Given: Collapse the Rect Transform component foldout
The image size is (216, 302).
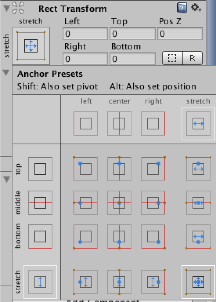Looking at the screenshot, I should [x=7, y=8].
